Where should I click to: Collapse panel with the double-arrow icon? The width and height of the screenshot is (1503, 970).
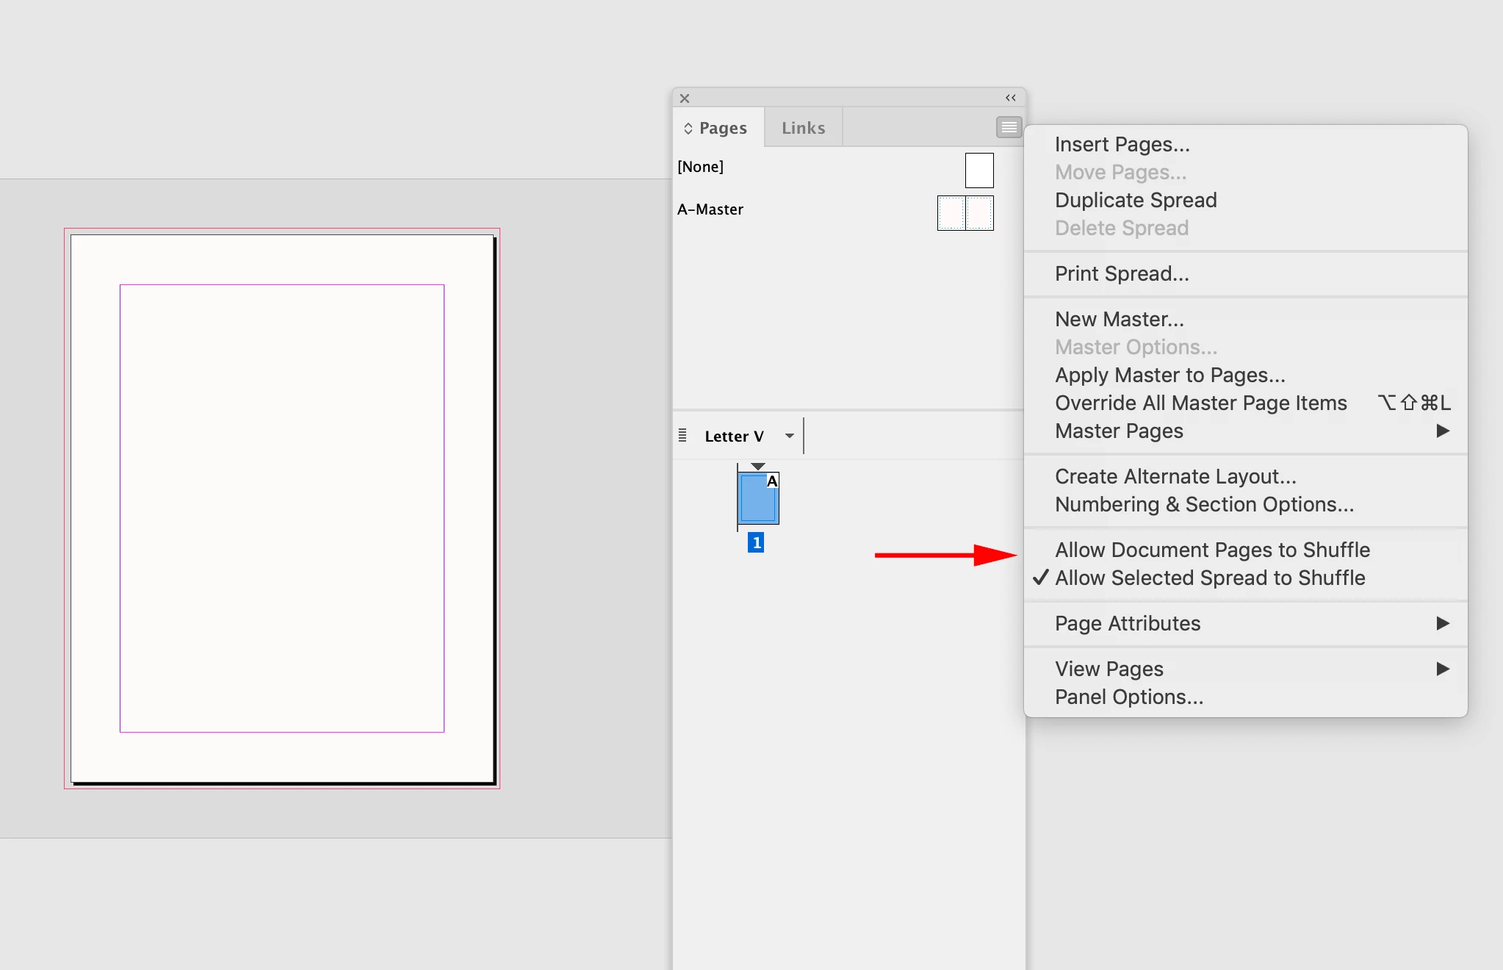click(1011, 98)
